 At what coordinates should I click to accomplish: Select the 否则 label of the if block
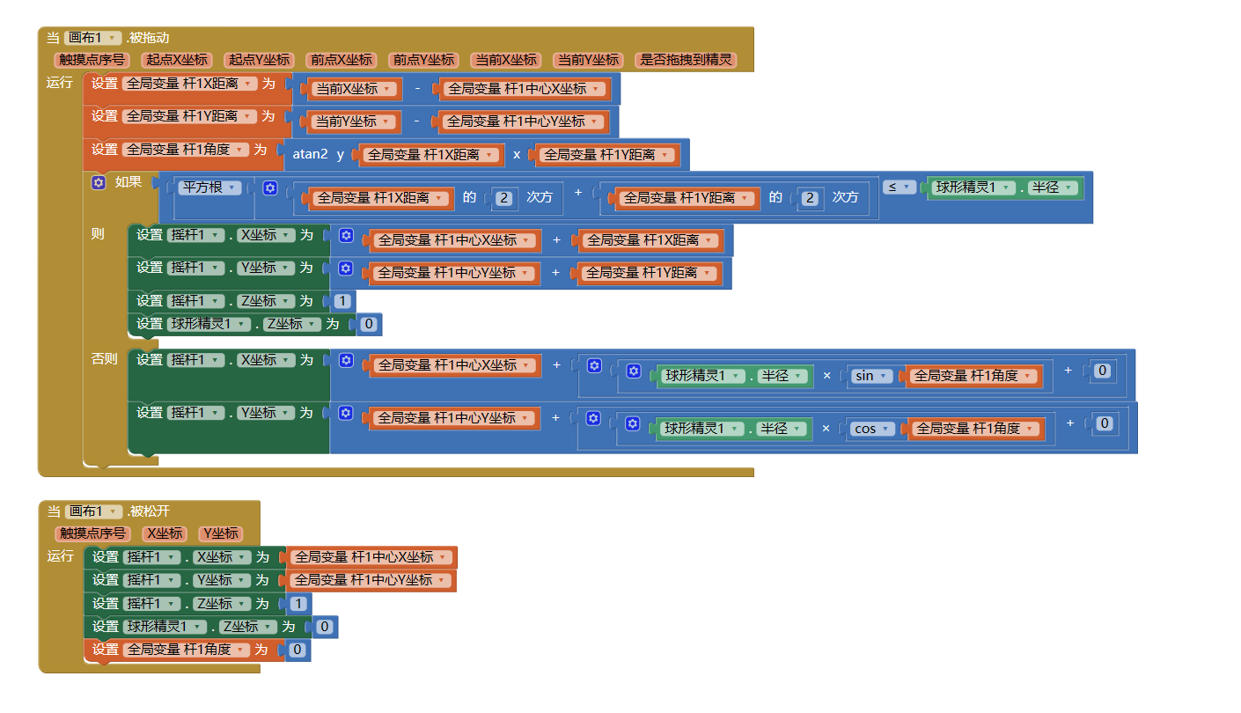pyautogui.click(x=104, y=359)
